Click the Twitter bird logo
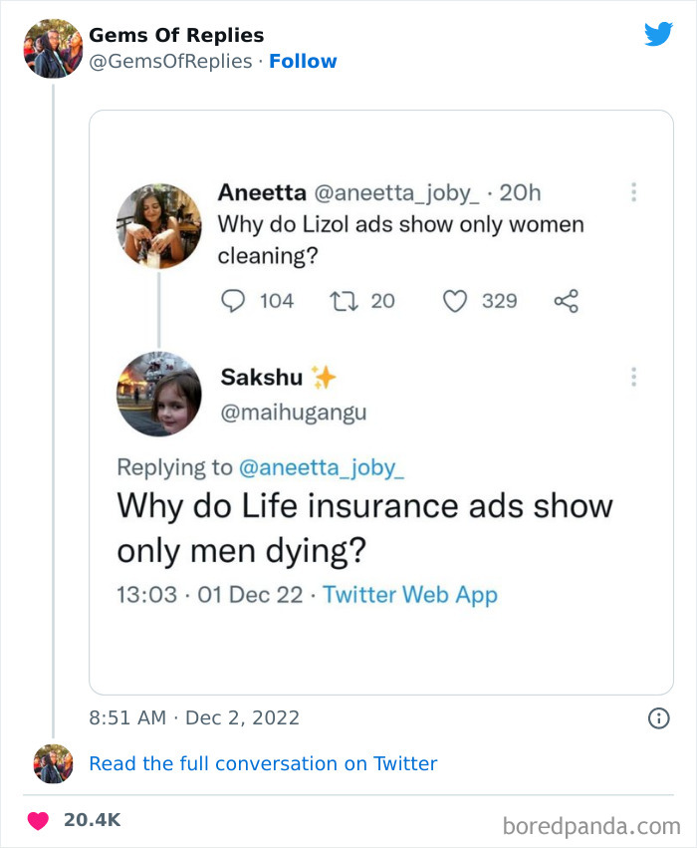The image size is (697, 848). [x=658, y=35]
